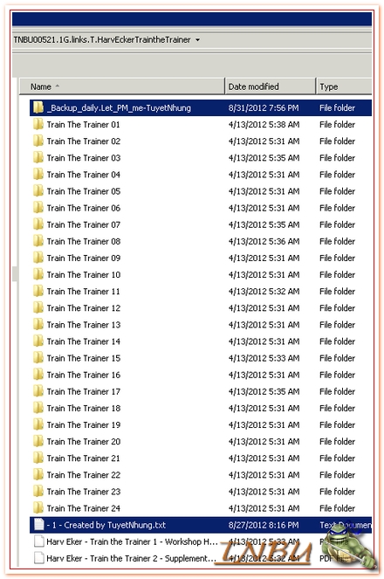Click File folder type of Train The Trainer 24
Image resolution: width=384 pixels, height=579 pixels.
[337, 508]
